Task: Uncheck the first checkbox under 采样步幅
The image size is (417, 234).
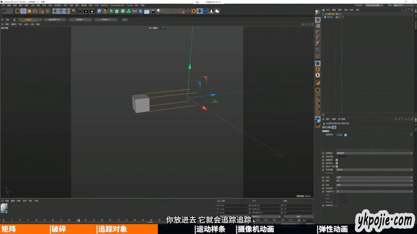Action: (x=337, y=160)
